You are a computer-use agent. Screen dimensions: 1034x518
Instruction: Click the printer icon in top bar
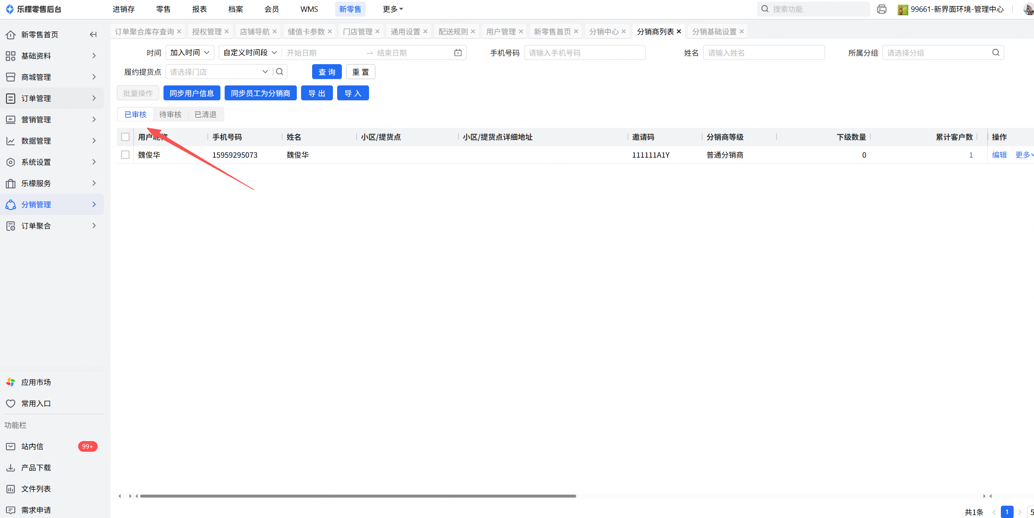tap(882, 9)
